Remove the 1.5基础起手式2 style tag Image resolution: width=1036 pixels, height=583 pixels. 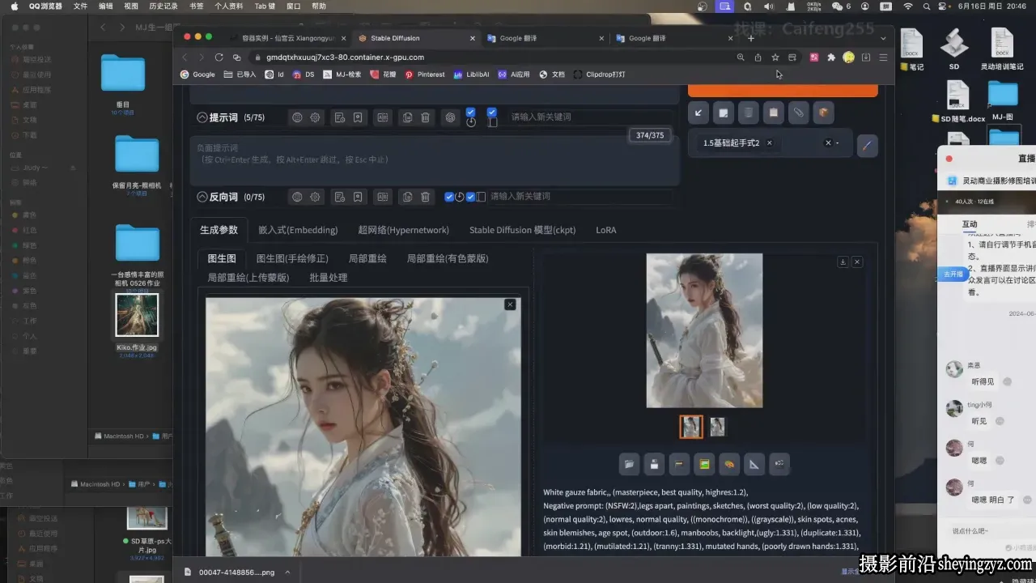pos(769,143)
